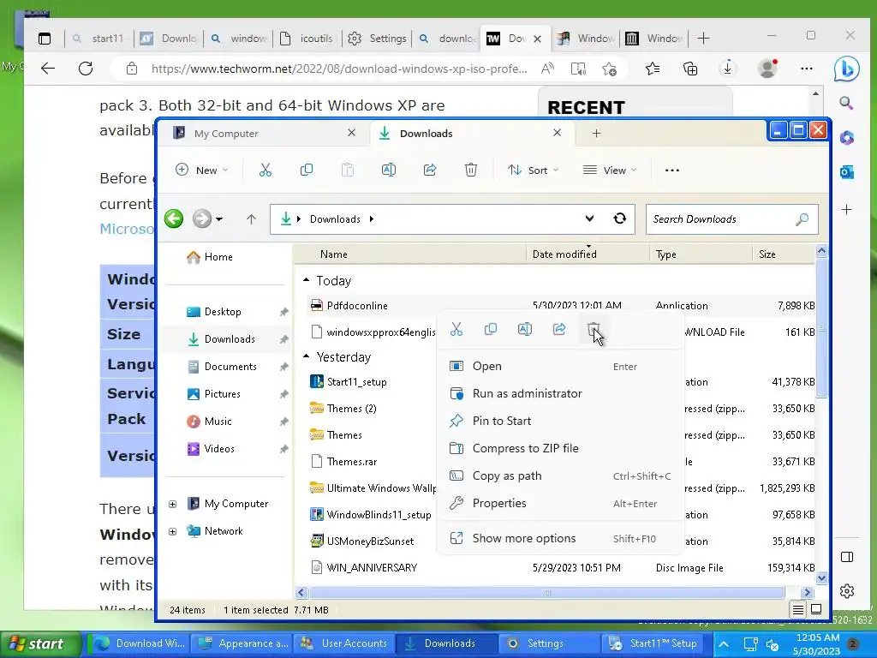
Task: Click Edge browser back arrow
Action: pos(48,69)
